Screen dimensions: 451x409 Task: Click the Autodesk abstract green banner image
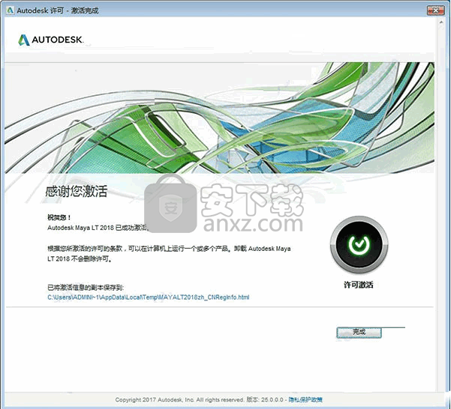click(219, 118)
